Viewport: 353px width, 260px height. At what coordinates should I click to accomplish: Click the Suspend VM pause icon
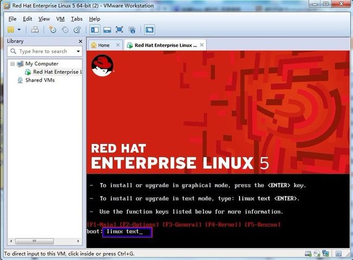(10, 30)
